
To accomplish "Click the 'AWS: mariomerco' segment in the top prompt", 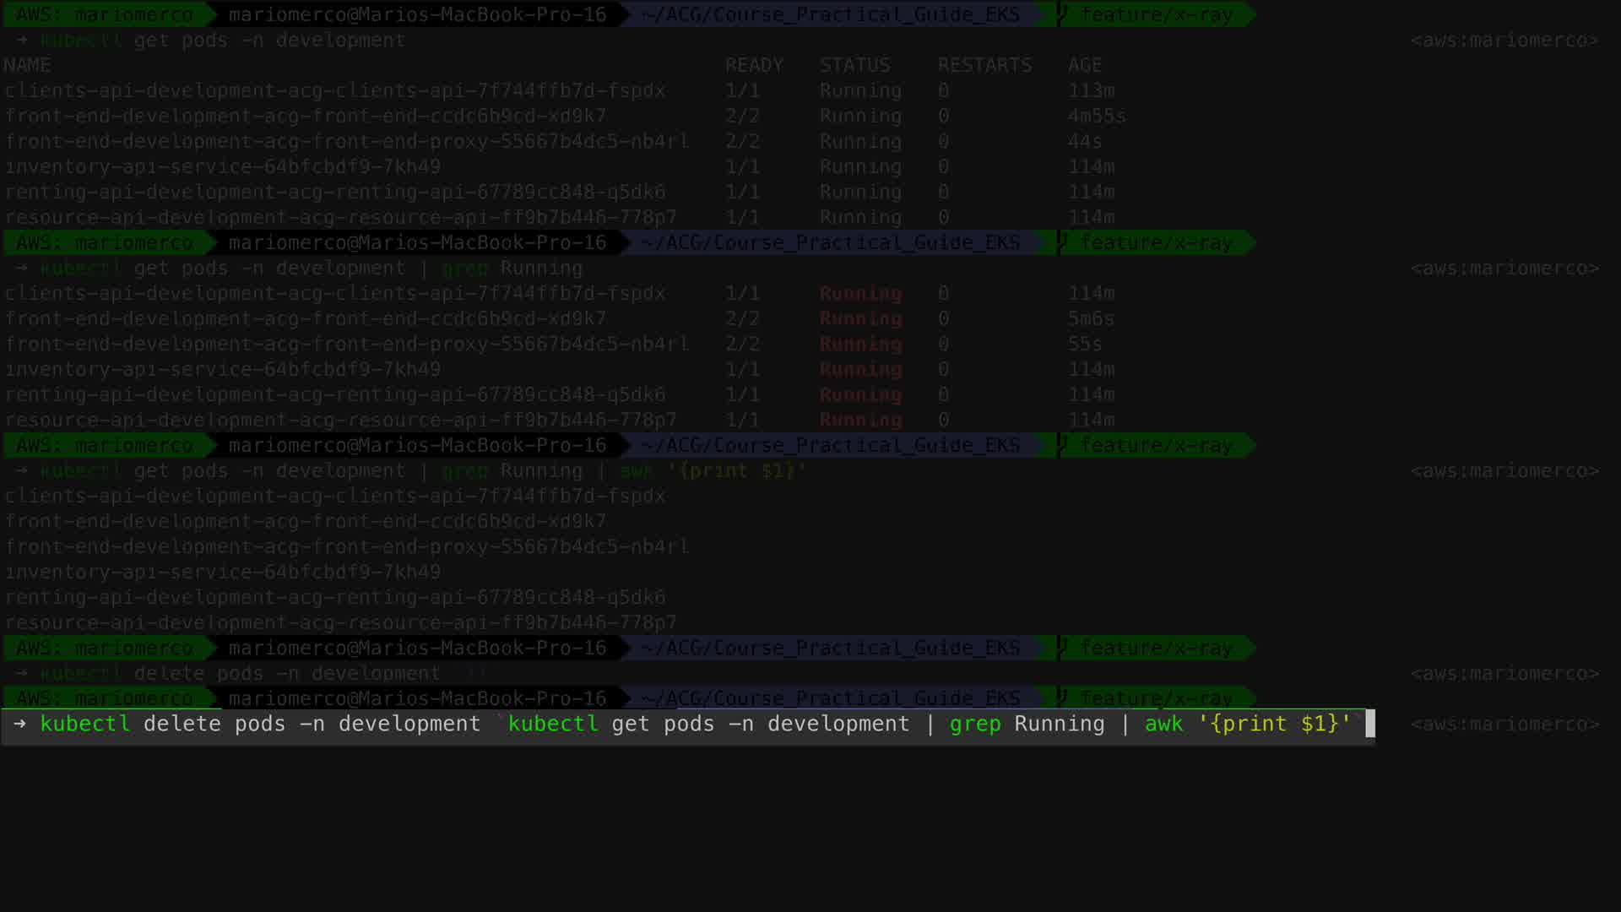I will (104, 15).
